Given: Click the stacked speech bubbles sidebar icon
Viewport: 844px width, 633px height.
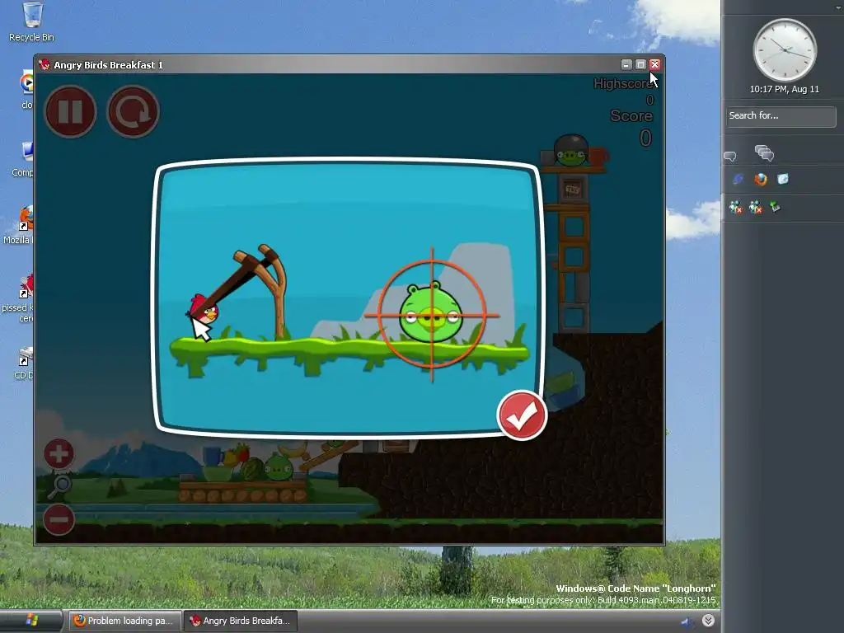Looking at the screenshot, I should coord(764,153).
